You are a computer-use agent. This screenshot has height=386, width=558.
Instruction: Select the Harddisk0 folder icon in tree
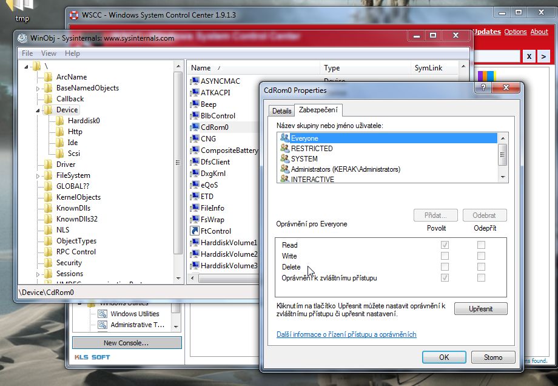pos(60,121)
